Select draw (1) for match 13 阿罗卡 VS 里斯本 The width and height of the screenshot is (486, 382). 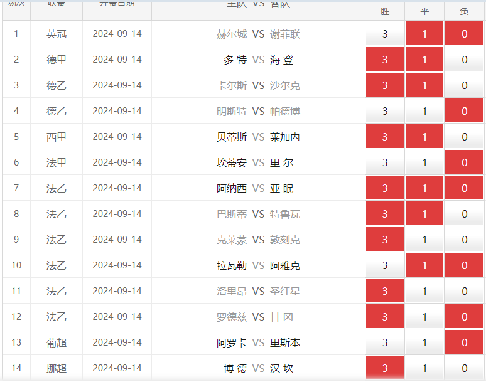pos(424,342)
